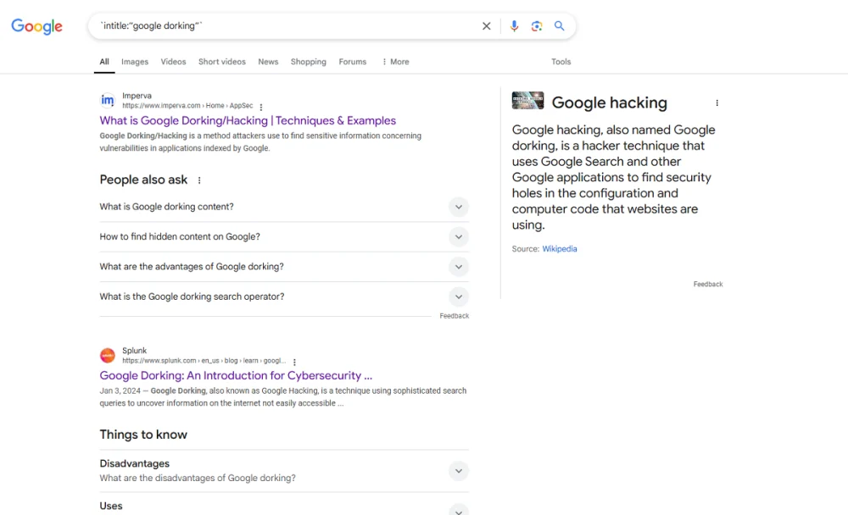
Task: Click the 'Google hacking' panel heading
Action: (610, 102)
